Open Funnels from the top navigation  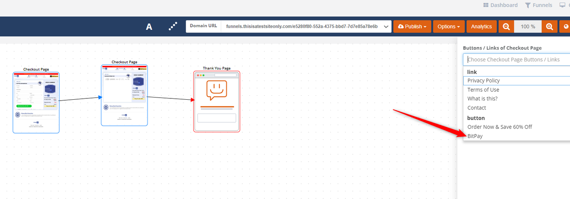(538, 5)
